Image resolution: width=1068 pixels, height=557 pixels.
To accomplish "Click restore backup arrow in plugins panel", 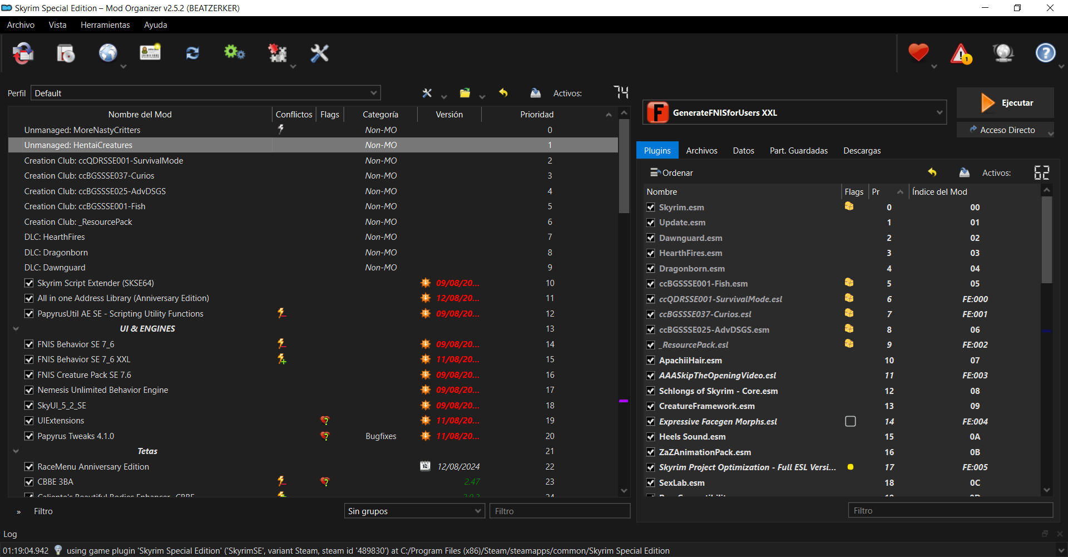I will pos(932,172).
